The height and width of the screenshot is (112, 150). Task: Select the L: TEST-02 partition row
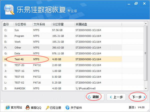[x=62, y=82]
